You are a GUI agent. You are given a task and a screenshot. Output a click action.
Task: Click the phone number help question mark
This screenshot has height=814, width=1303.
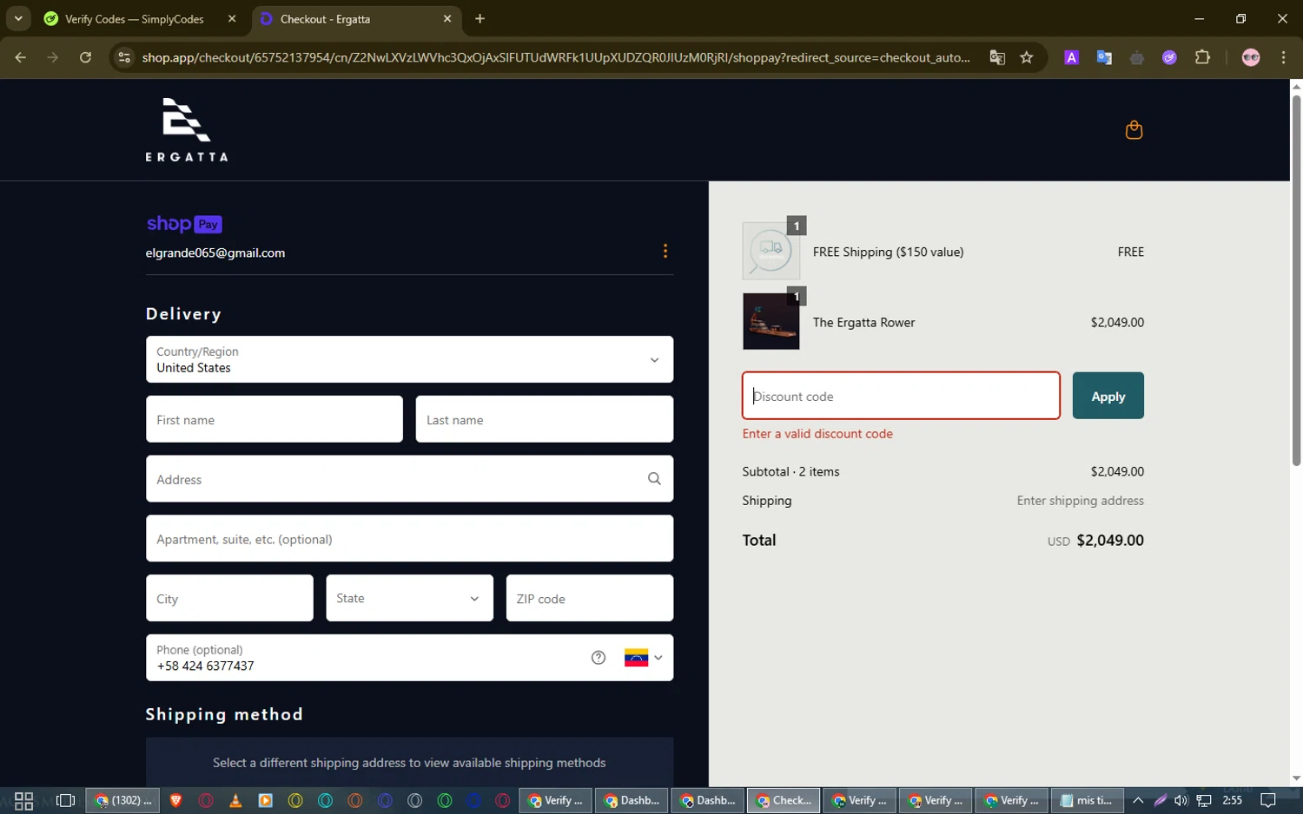point(599,658)
